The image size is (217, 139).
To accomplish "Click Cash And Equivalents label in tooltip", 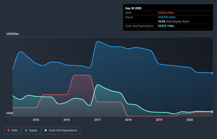I will (139, 26).
